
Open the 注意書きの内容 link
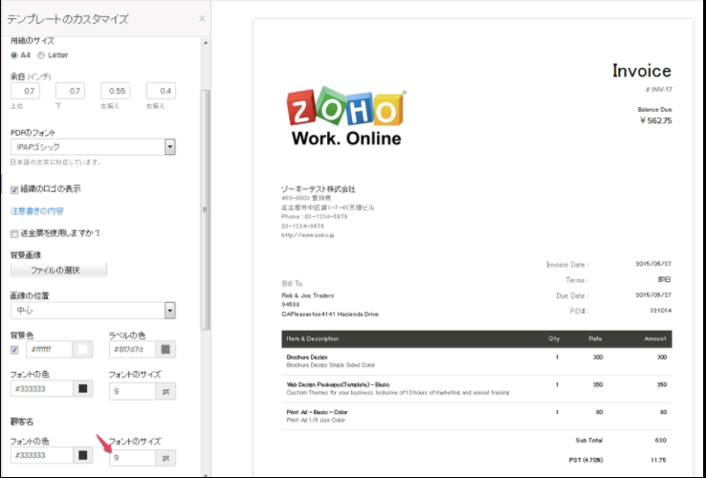point(37,210)
